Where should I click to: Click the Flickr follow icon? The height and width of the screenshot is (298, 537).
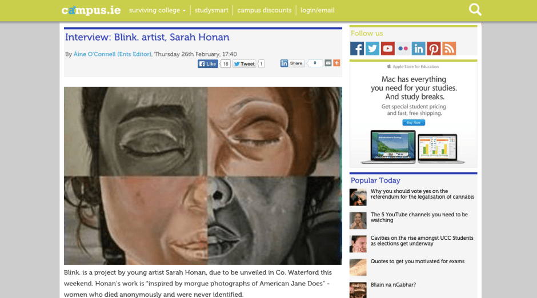[x=403, y=49]
